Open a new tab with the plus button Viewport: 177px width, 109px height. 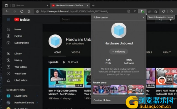(93, 6)
